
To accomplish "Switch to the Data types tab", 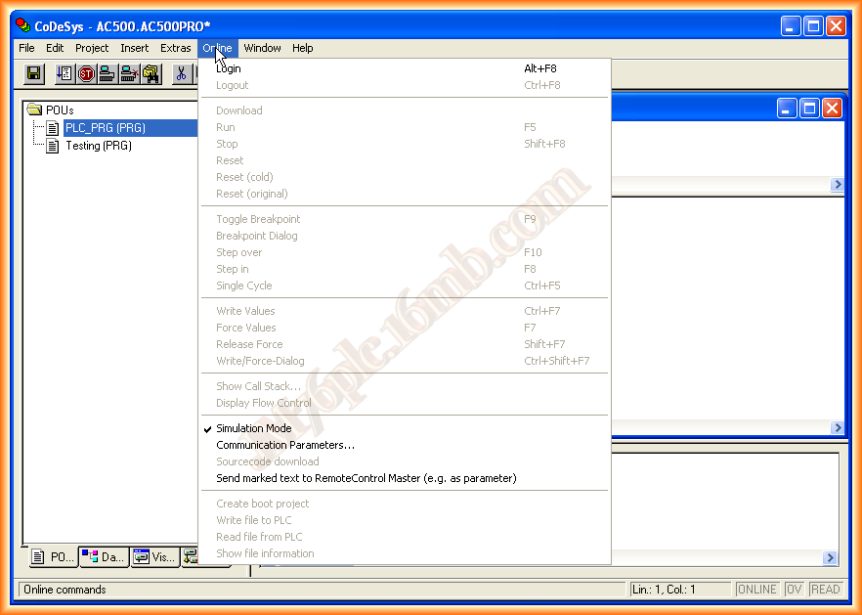I will [x=103, y=557].
